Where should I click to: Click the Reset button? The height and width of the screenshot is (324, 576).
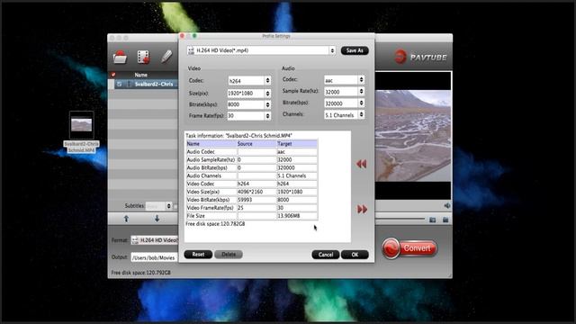tap(198, 254)
